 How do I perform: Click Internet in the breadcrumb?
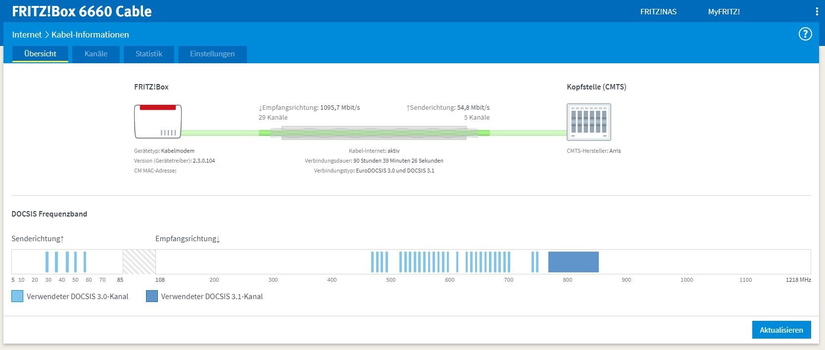(27, 35)
